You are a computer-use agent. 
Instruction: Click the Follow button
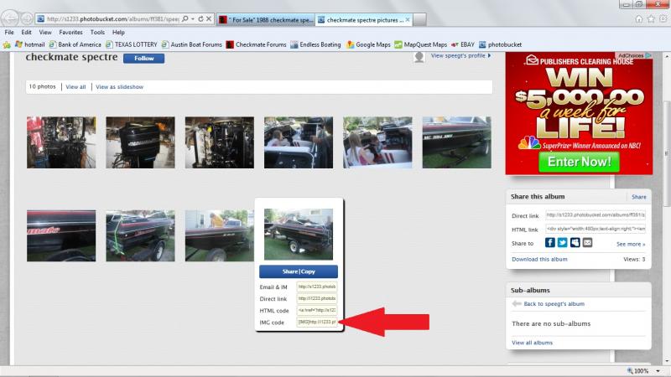point(143,58)
